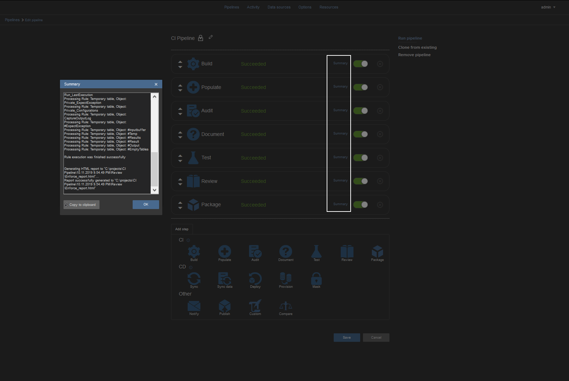Click the CI section info icon
The height and width of the screenshot is (381, 569).
pos(188,240)
